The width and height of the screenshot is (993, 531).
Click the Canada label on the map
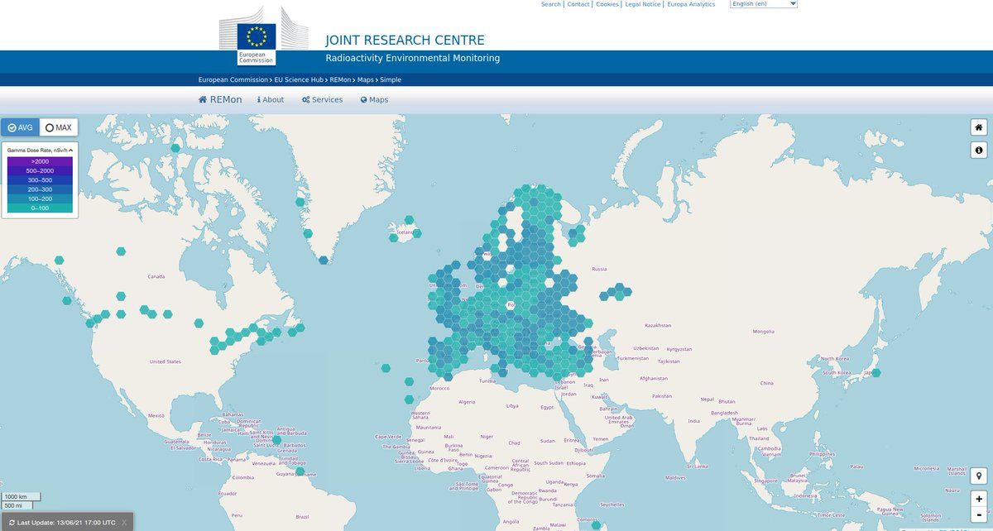pyautogui.click(x=156, y=276)
